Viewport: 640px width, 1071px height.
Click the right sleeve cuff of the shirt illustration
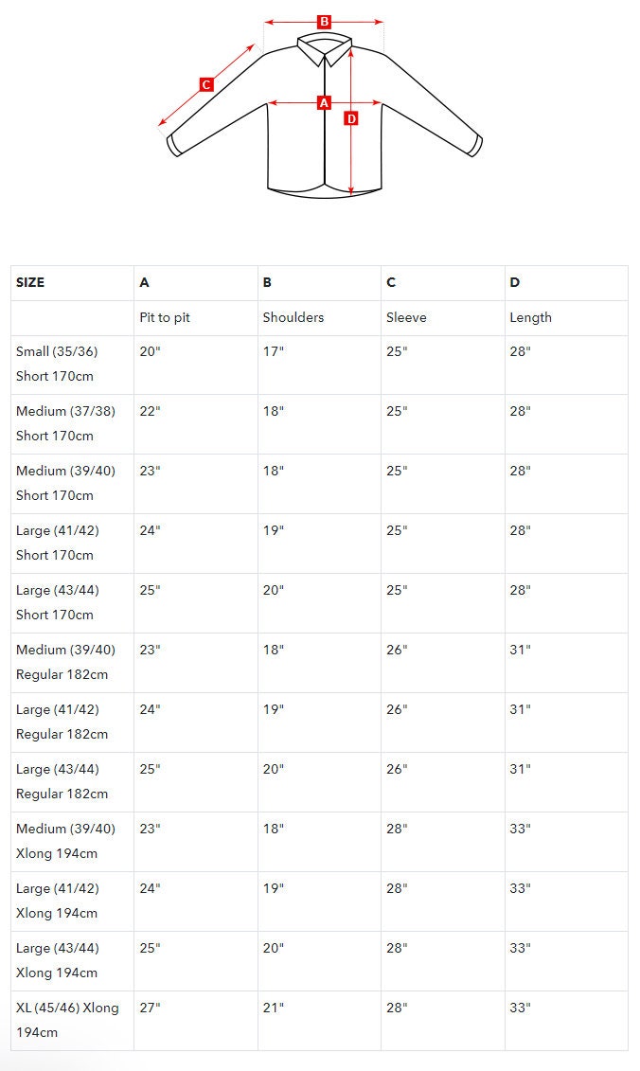(475, 146)
